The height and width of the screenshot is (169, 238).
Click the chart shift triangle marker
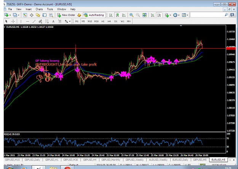tap(181, 26)
